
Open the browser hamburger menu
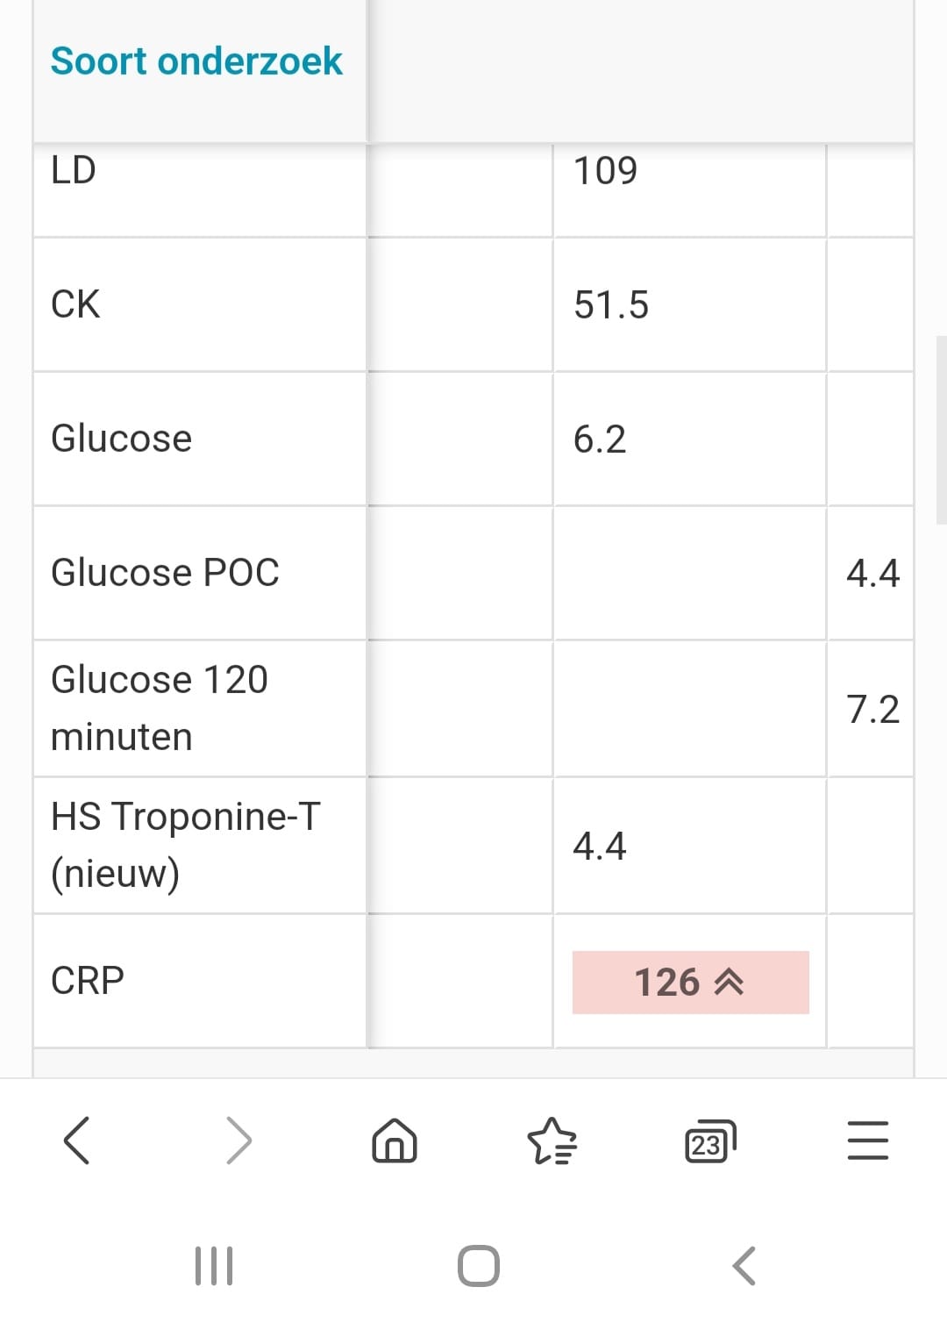[868, 1141]
